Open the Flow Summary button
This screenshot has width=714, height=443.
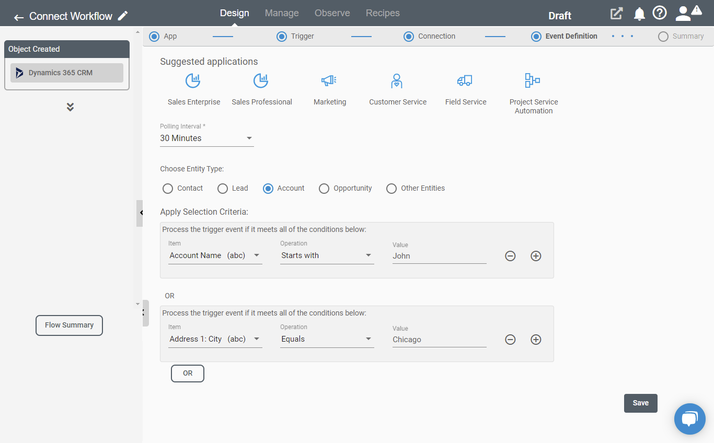[69, 325]
